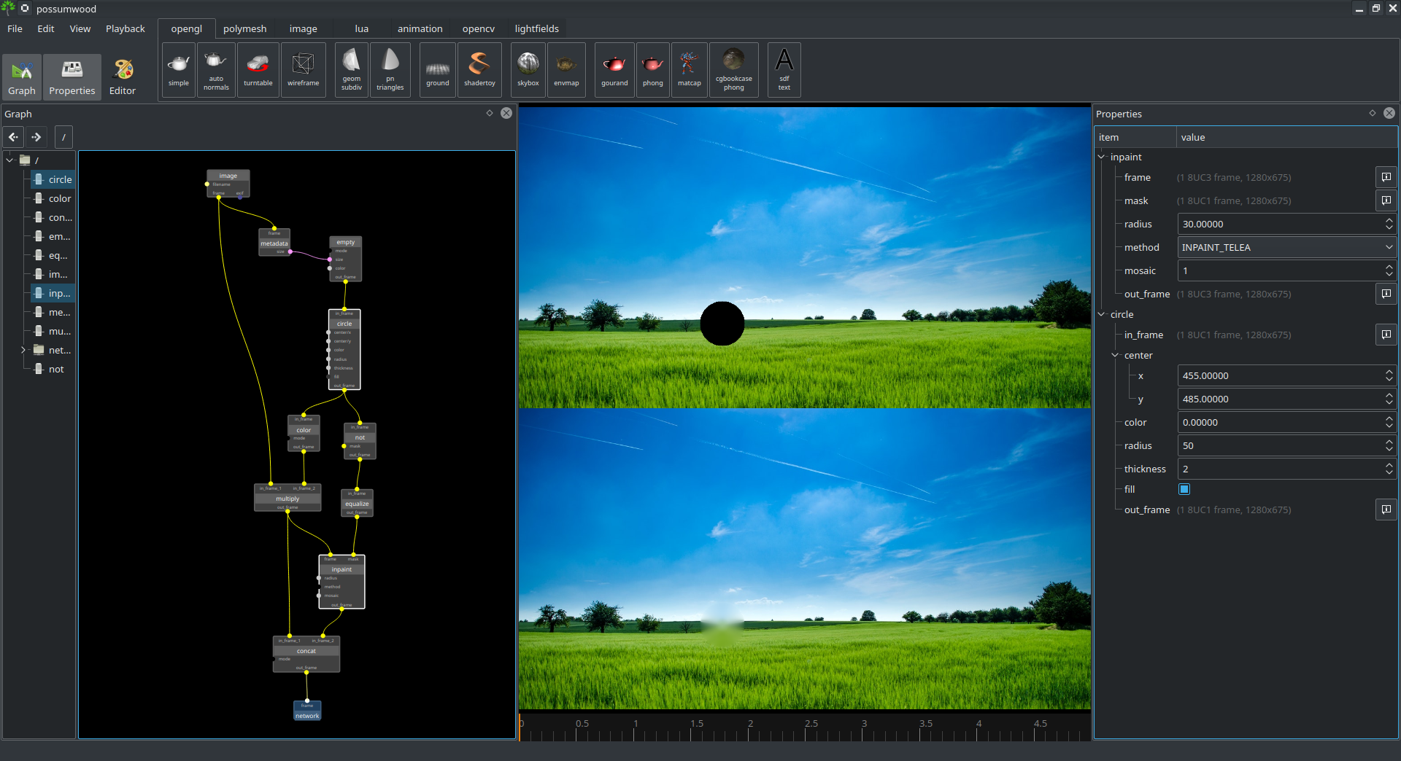Click the root path slash button
The image size is (1401, 761).
(63, 136)
